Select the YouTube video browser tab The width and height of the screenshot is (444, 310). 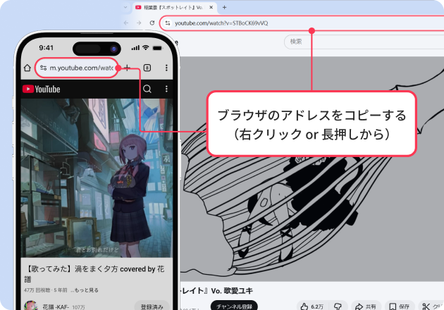click(x=173, y=7)
